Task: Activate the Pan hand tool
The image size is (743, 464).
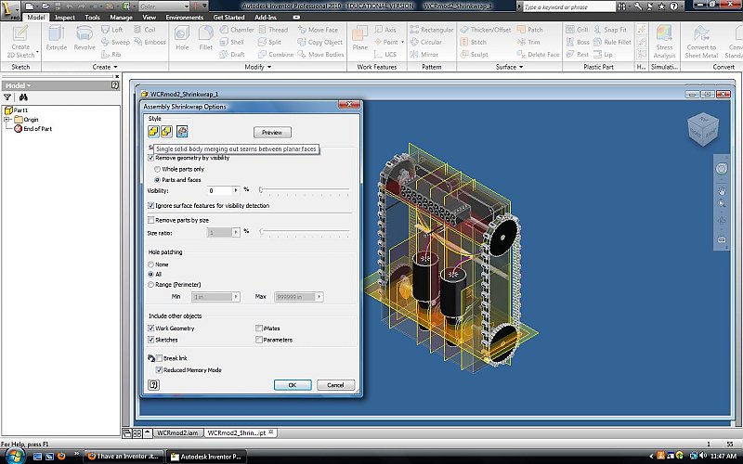Action: tap(722, 191)
